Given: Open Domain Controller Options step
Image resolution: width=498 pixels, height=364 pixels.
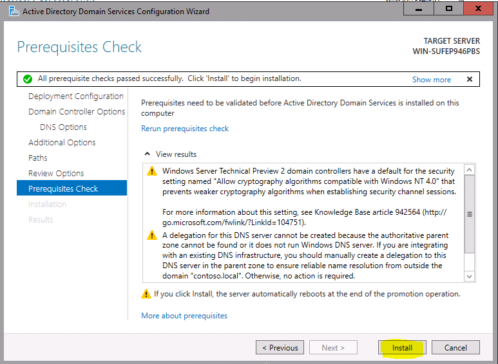Looking at the screenshot, I should (x=77, y=112).
